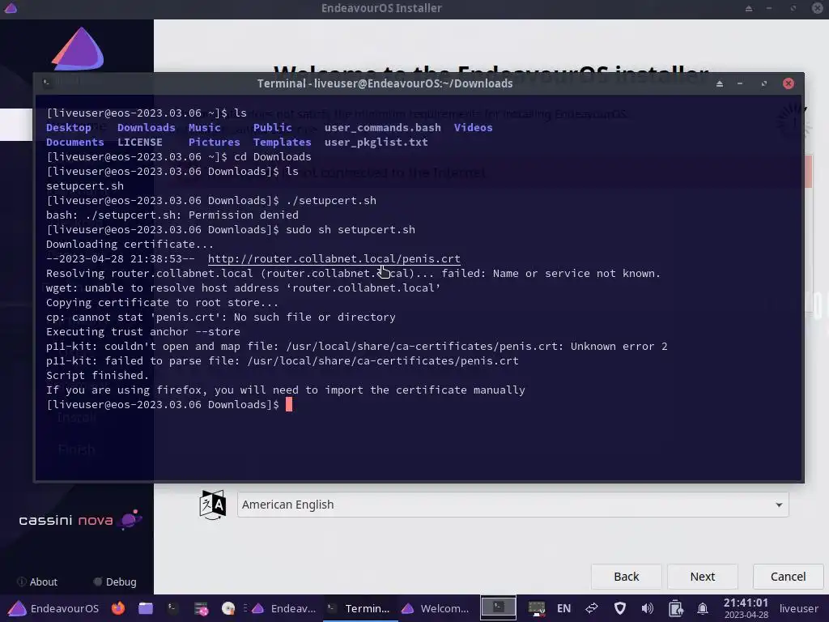829x622 pixels.
Task: Switch to the Termin... taskbar window button
Action: coord(359,608)
